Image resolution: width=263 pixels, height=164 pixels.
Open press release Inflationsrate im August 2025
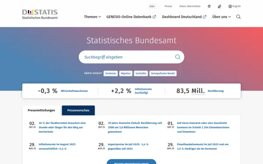(57, 147)
